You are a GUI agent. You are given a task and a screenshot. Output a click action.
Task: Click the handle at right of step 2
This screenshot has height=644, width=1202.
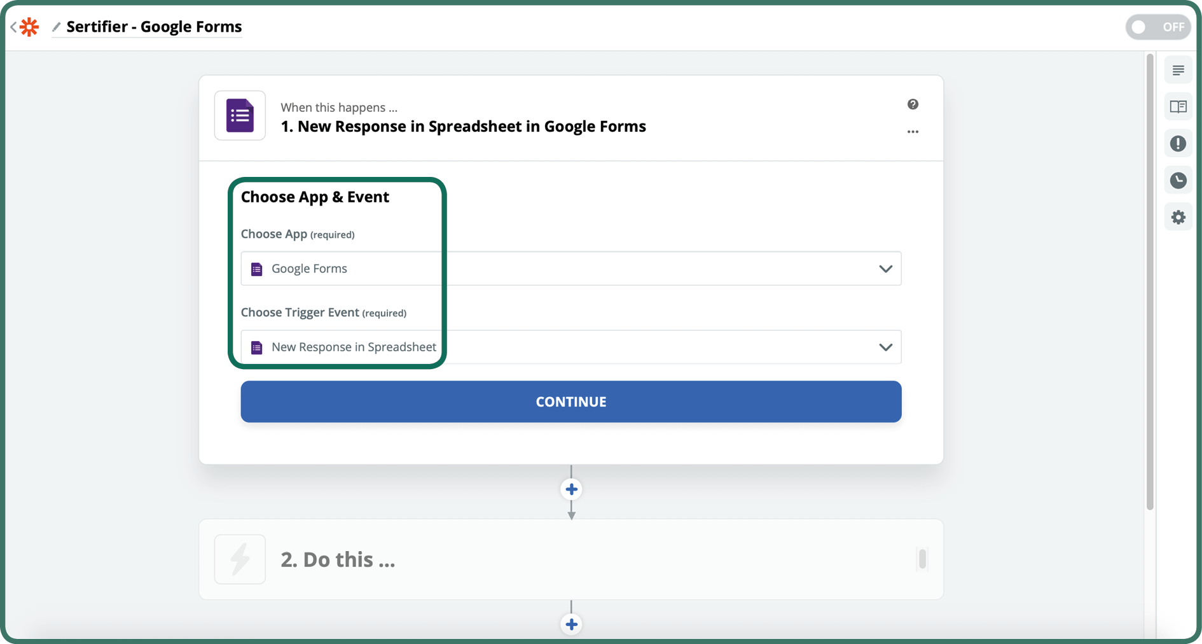pos(922,559)
